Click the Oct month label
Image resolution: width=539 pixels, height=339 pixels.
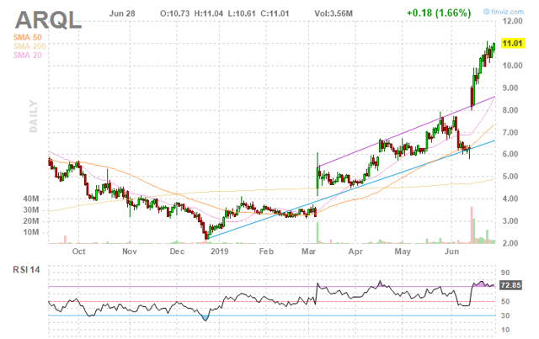[x=78, y=252]
